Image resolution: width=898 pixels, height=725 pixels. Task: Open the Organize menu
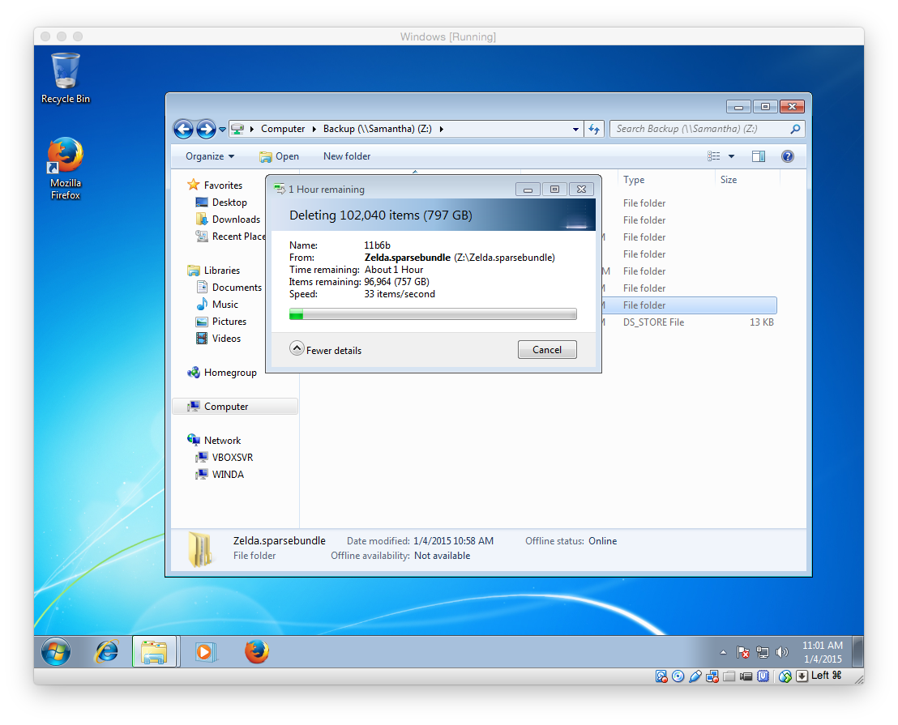(210, 156)
